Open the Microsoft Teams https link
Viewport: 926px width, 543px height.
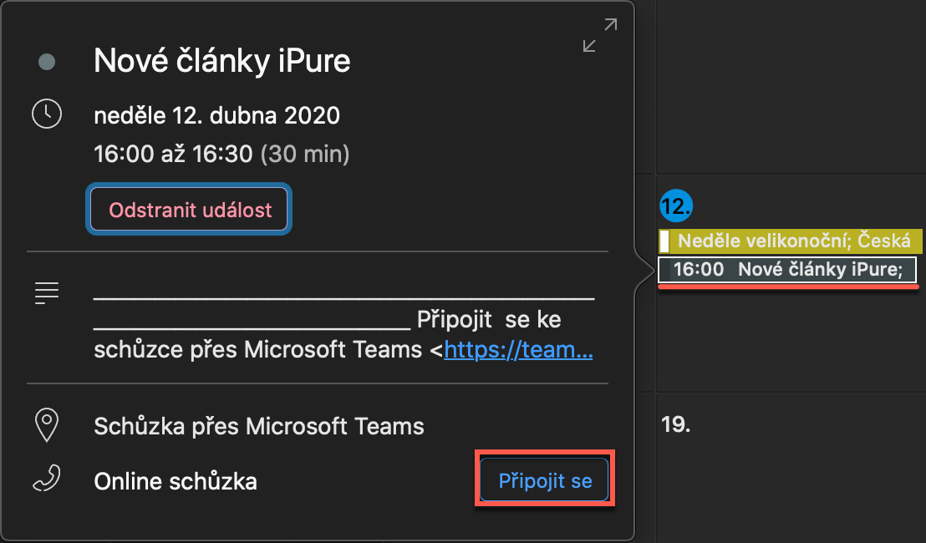[x=518, y=349]
